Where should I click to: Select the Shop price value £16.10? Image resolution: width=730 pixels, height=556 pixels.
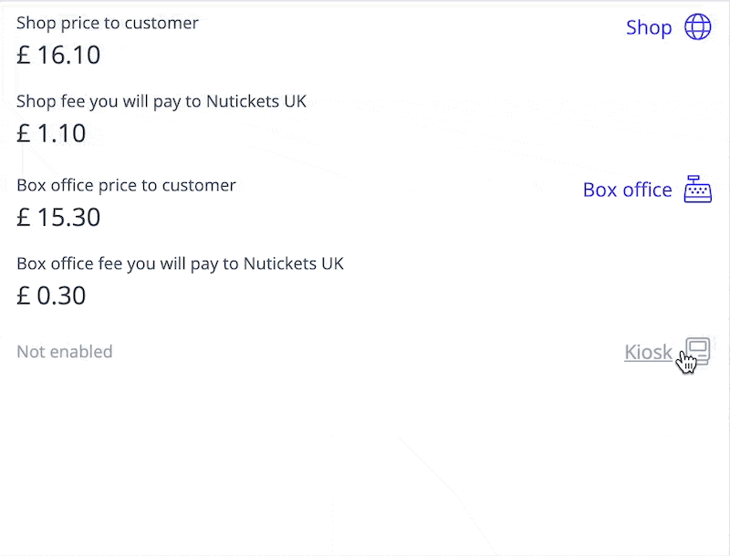point(58,55)
